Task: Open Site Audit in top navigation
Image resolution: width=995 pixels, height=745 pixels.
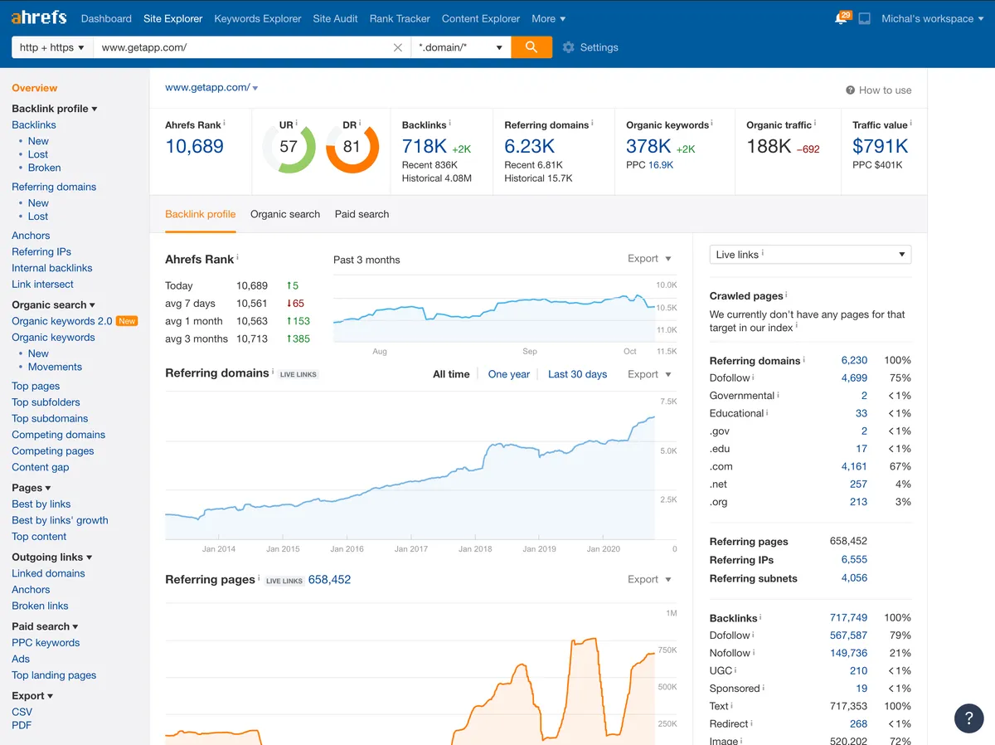Action: [336, 18]
